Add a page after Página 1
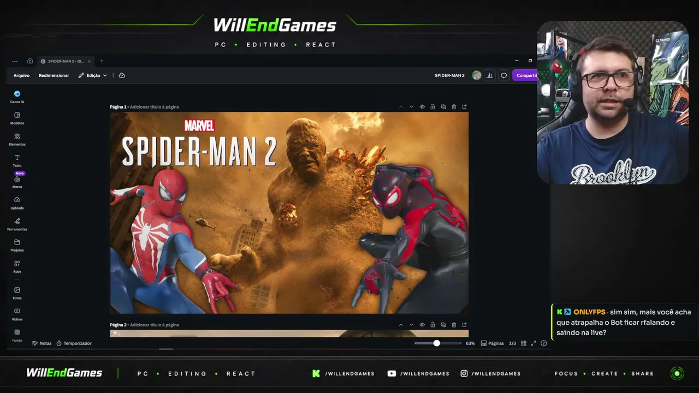This screenshot has height=393, width=699. [x=464, y=107]
